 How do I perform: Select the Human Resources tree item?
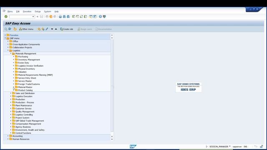[21, 139]
